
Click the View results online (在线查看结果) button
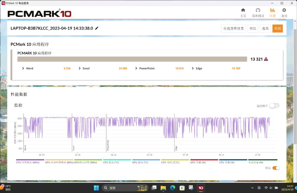pyautogui.click(x=233, y=28)
